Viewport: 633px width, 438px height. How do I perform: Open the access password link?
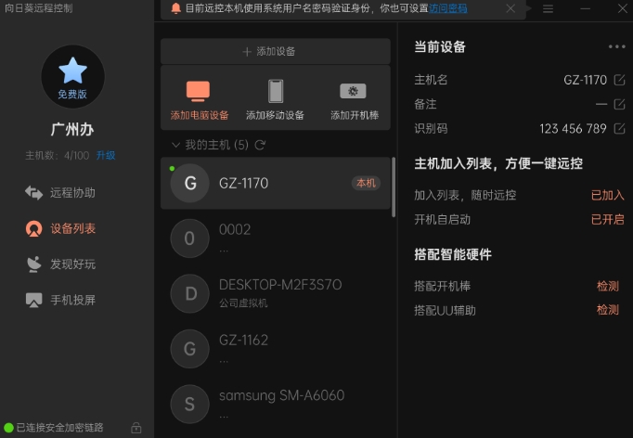click(448, 8)
